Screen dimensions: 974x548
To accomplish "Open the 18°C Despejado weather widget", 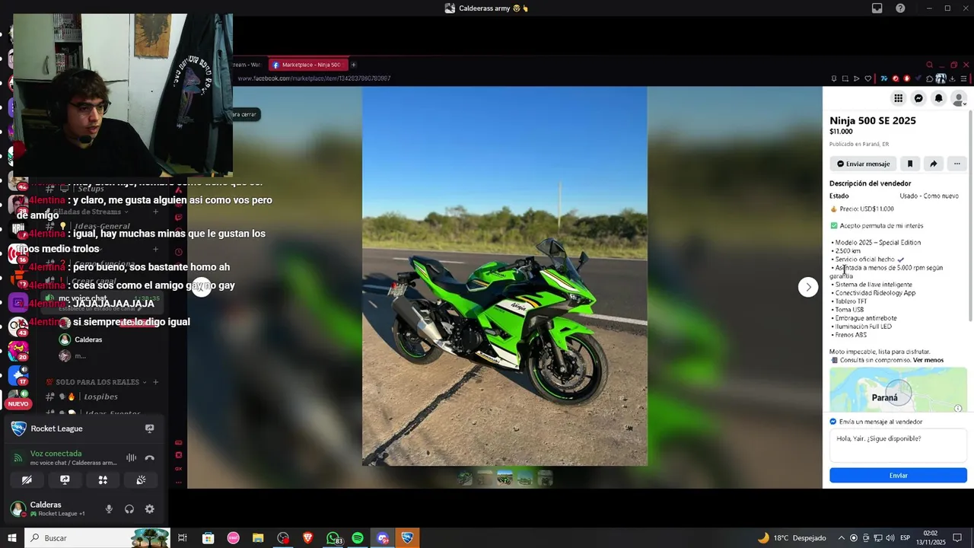I will (x=791, y=538).
